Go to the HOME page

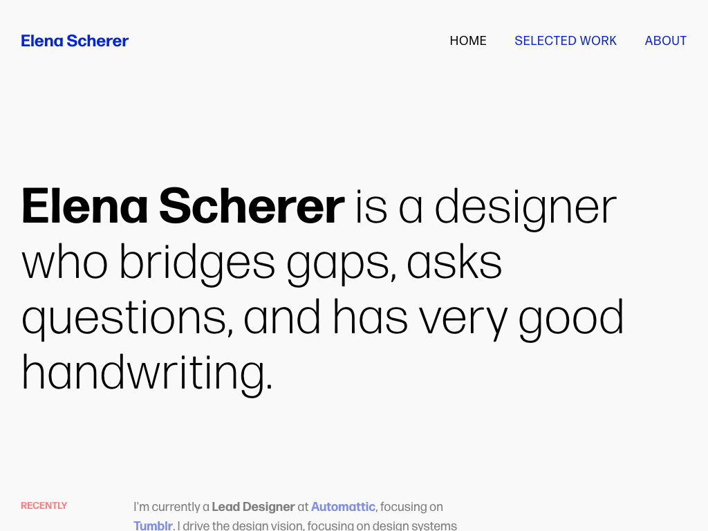tap(468, 41)
